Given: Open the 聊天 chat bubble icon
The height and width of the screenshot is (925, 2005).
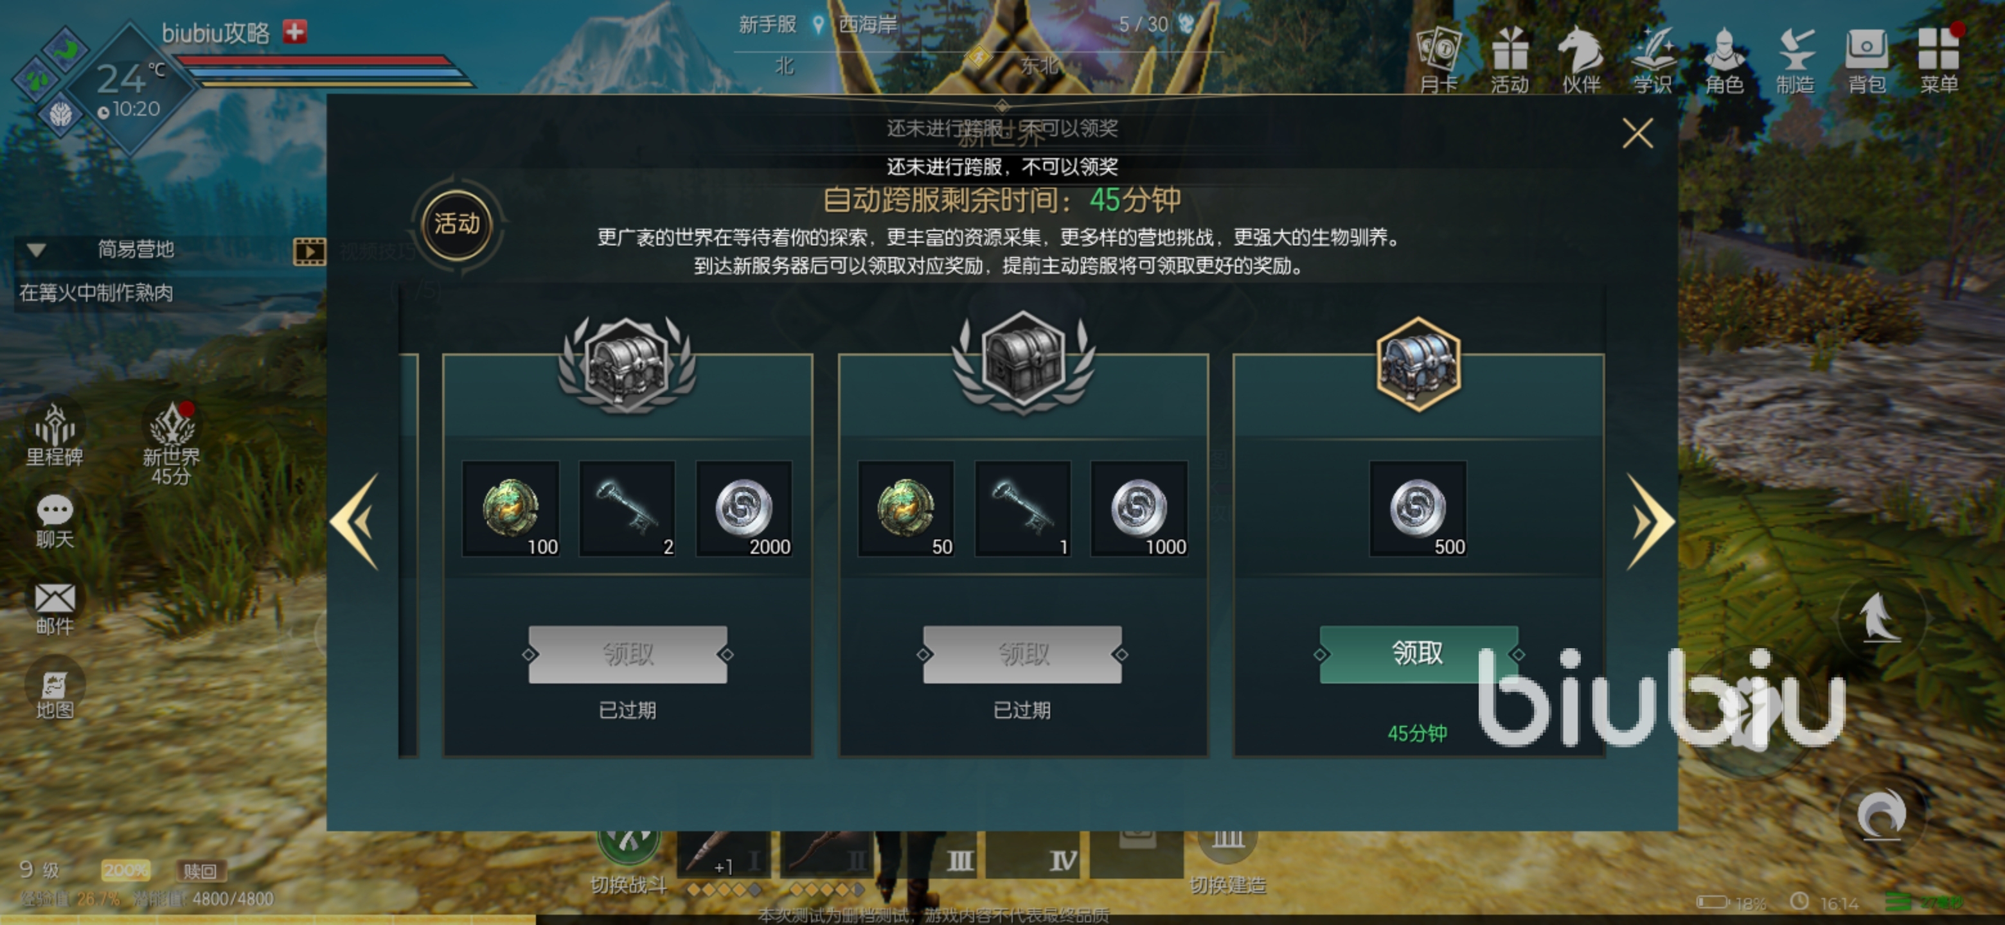Looking at the screenshot, I should [x=55, y=521].
